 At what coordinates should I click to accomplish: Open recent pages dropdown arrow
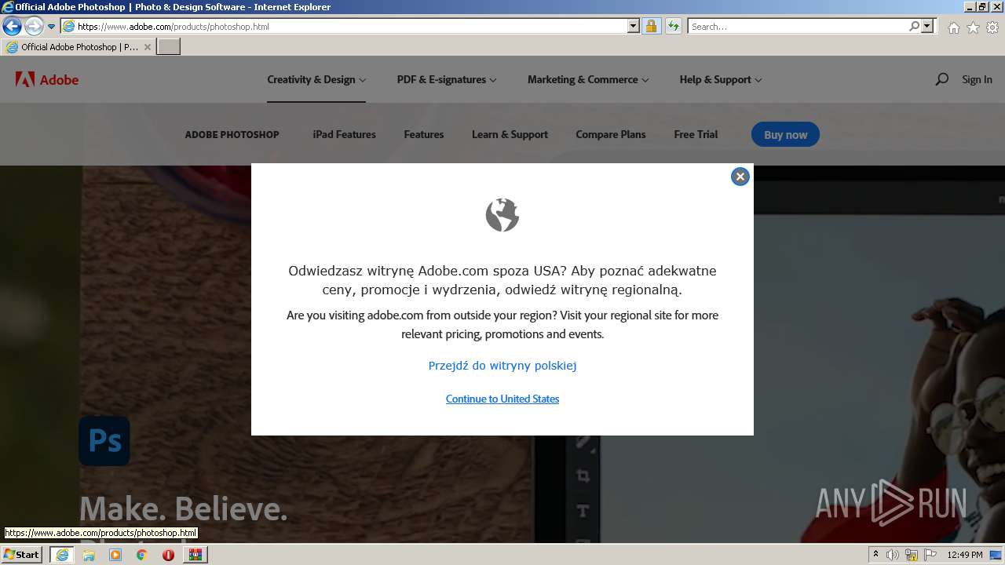[51, 26]
